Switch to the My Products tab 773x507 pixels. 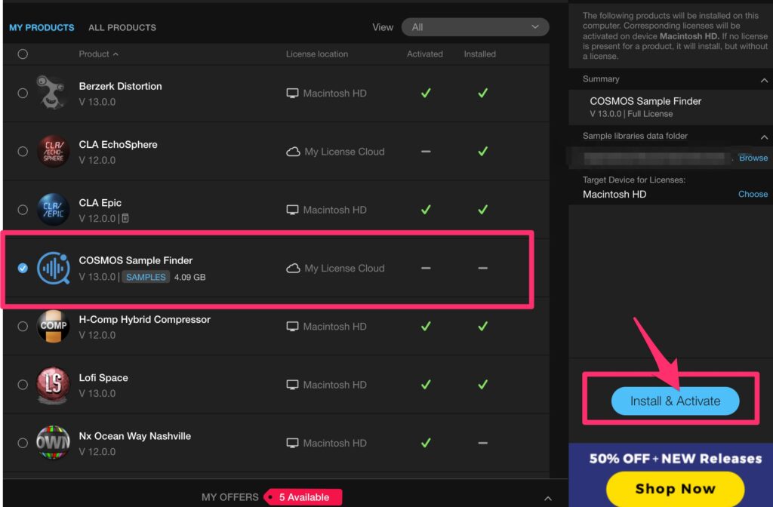[42, 28]
